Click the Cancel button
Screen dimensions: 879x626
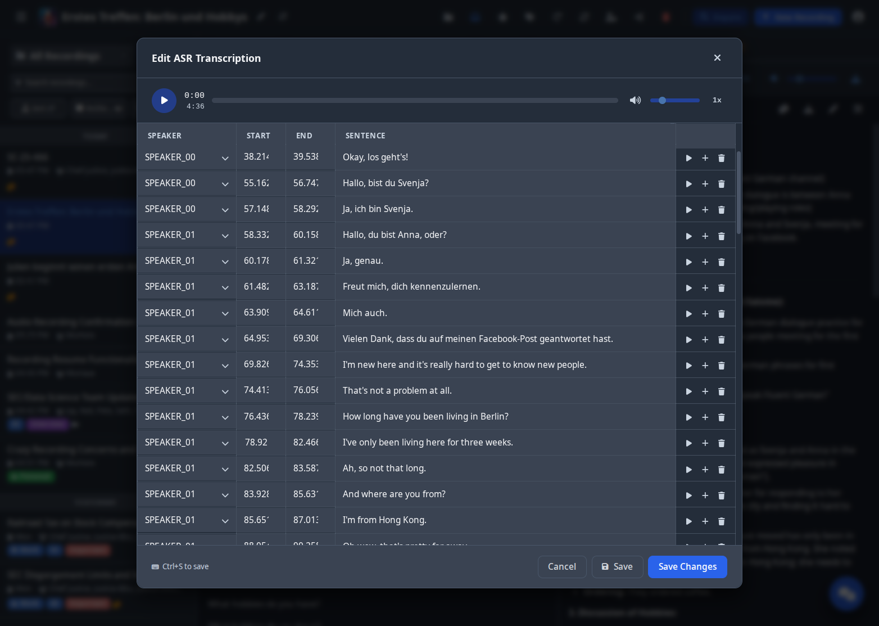[x=562, y=567]
